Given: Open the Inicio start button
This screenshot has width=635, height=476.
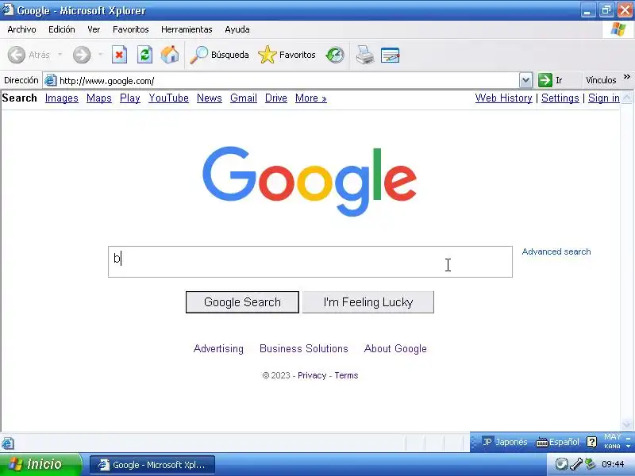Looking at the screenshot, I should click(41, 464).
